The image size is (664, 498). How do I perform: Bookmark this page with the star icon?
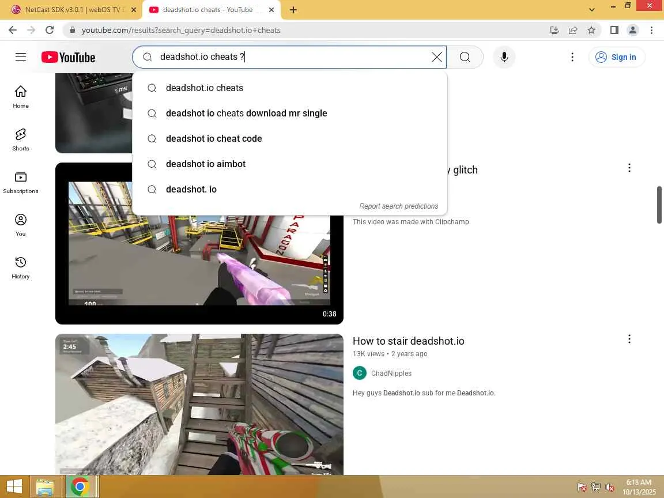tap(591, 30)
